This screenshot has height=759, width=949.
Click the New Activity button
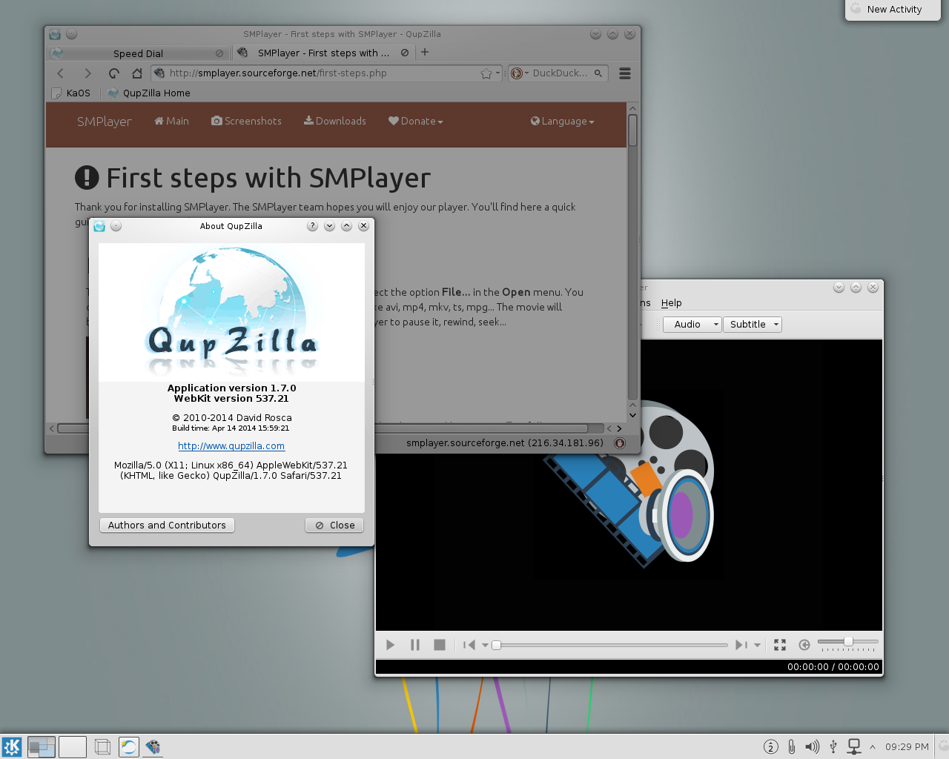[x=893, y=10]
